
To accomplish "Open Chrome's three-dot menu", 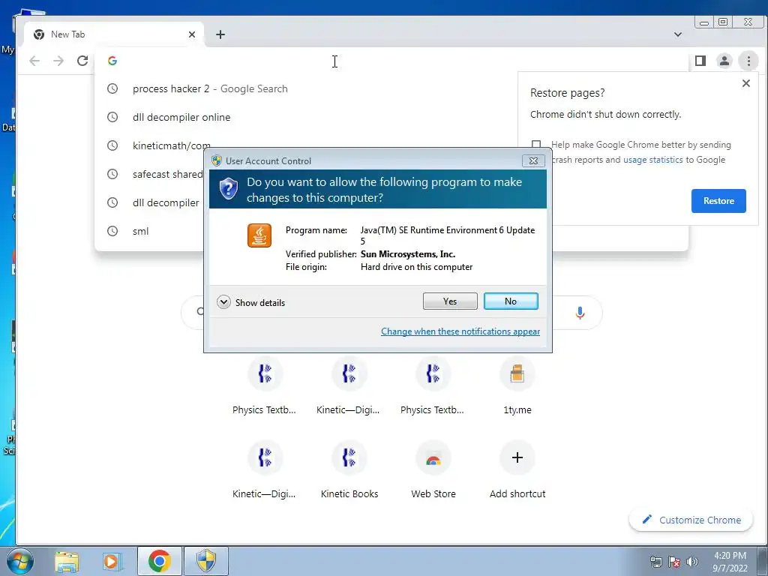I will pos(748,61).
